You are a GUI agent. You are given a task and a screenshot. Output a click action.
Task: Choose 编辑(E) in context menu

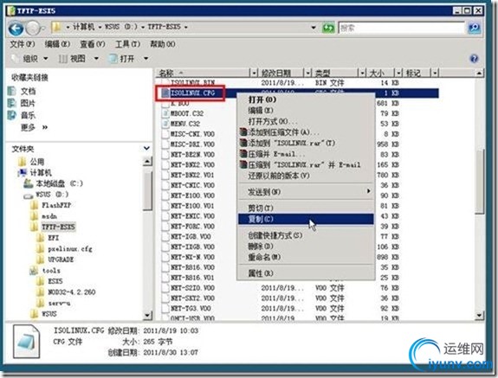[306, 111]
